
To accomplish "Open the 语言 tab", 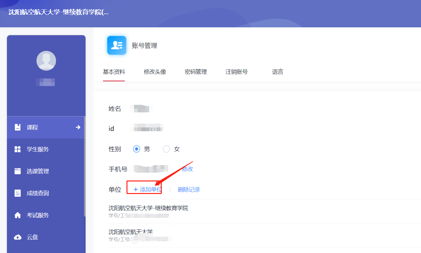I will [278, 72].
